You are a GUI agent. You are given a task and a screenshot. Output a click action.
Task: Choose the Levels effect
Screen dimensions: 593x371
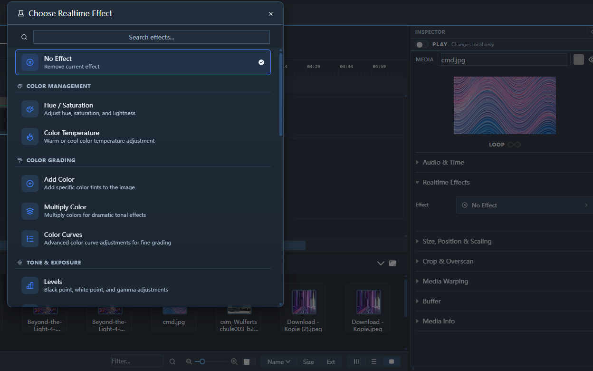pyautogui.click(x=143, y=285)
